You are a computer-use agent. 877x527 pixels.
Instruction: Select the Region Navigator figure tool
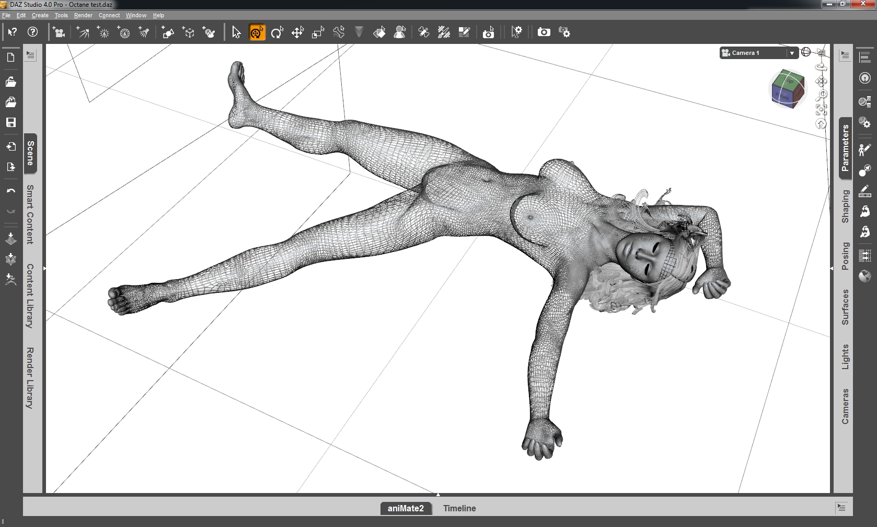pyautogui.click(x=400, y=33)
